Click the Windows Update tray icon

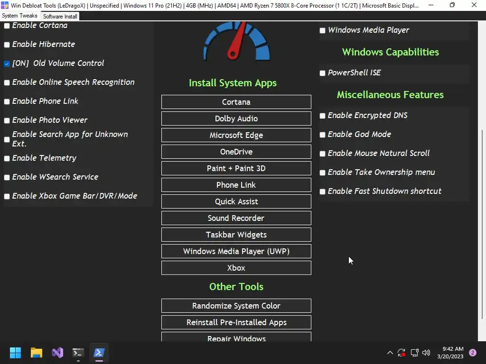pos(402,353)
